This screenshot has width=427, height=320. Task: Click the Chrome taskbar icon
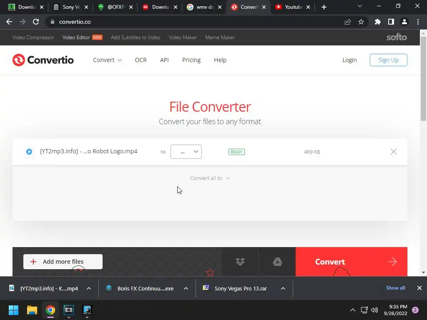50,310
